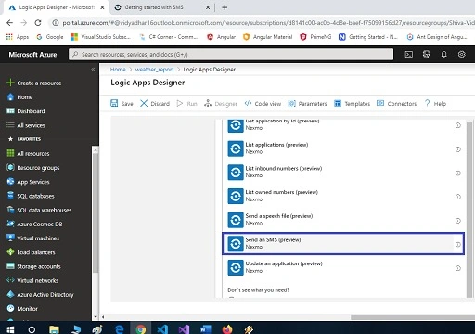Open Azure Cloud Shell icon
The image size is (475, 334).
pos(409,55)
